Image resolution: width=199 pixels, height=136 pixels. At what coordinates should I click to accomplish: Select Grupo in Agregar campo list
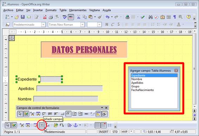coord(154,86)
